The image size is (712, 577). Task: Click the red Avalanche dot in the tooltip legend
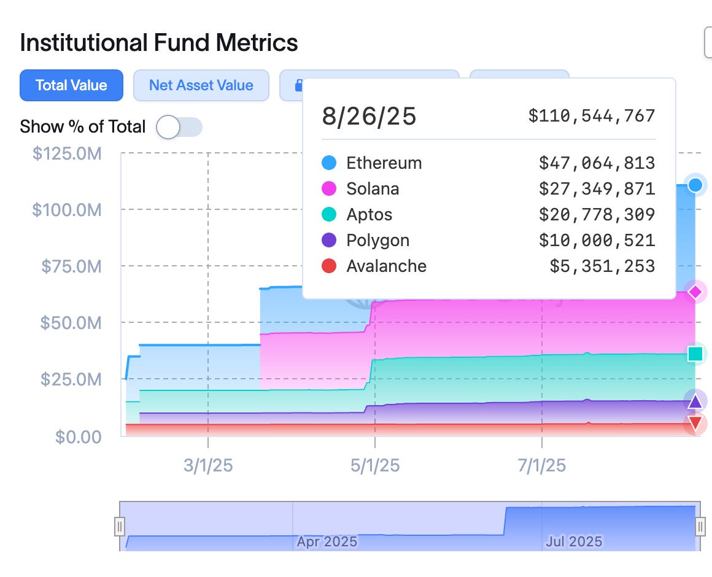(328, 266)
